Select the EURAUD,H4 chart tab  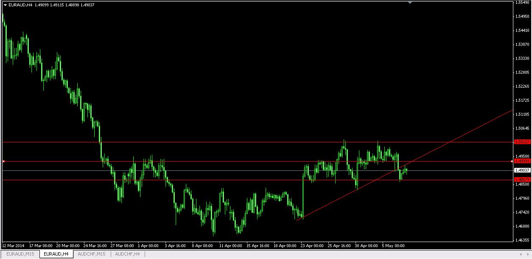(x=56, y=254)
